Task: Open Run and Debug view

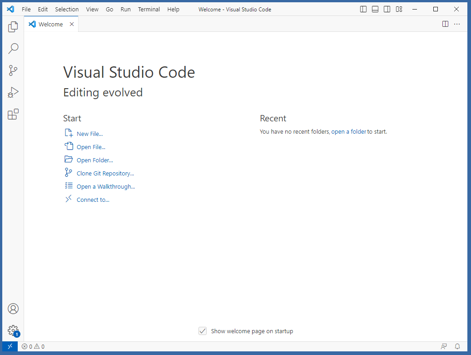Action: coord(13,92)
